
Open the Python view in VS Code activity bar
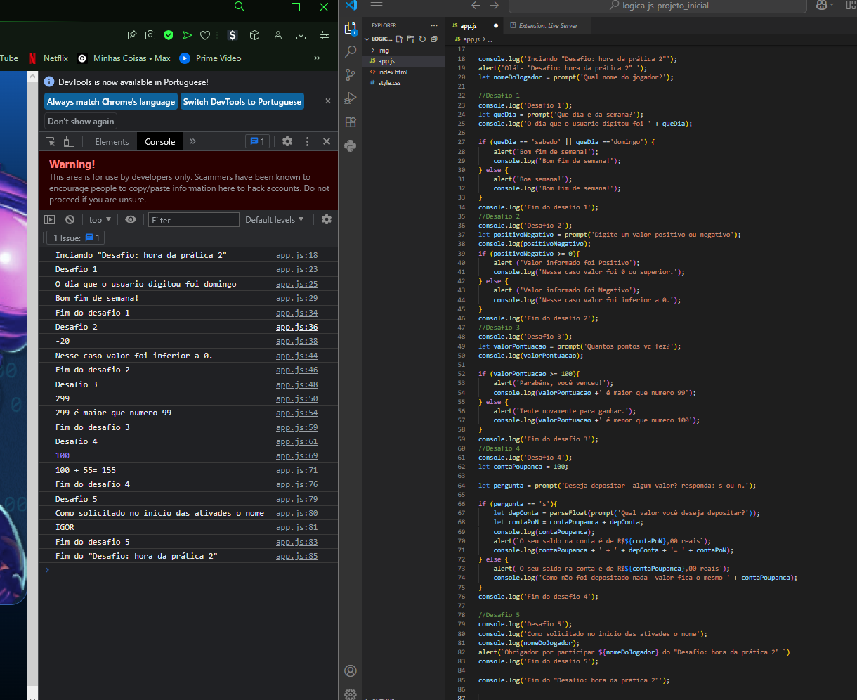point(351,145)
